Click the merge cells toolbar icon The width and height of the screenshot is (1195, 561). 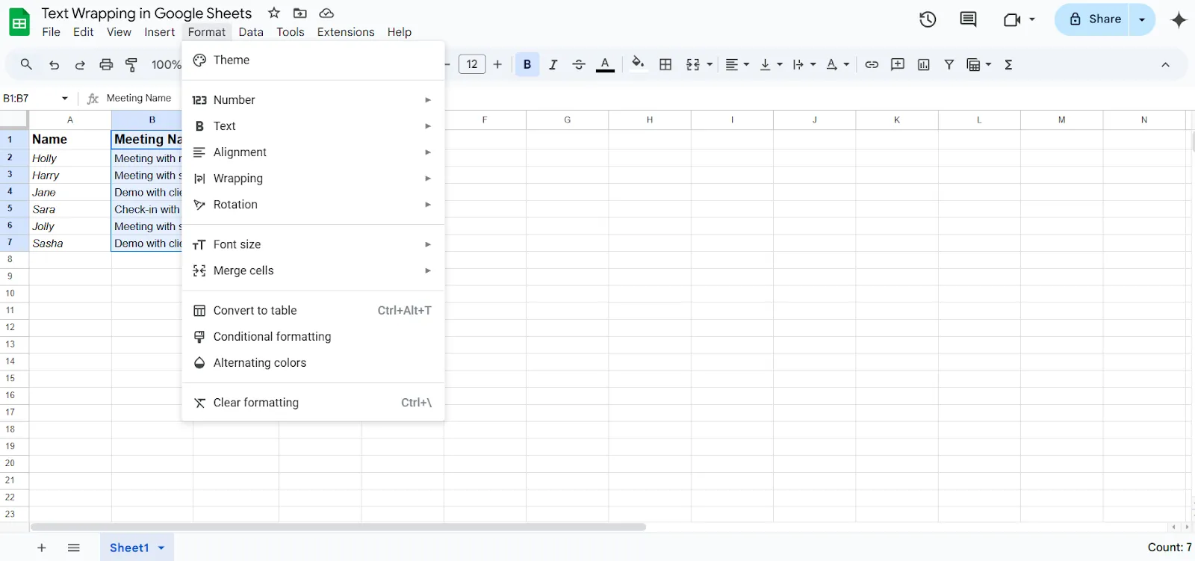693,65
